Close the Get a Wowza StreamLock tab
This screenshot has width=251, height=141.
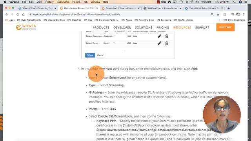tap(97, 8)
